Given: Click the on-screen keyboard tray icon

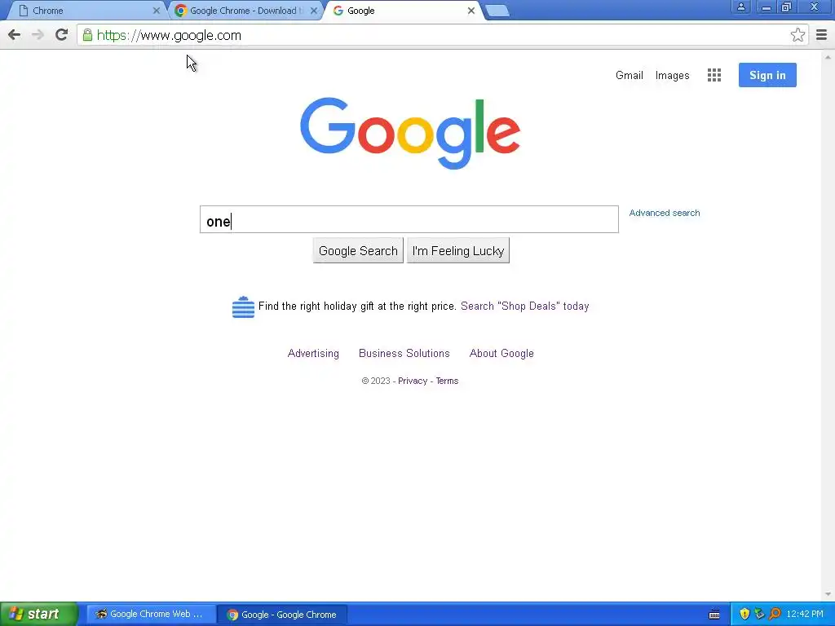Looking at the screenshot, I should coord(714,615).
